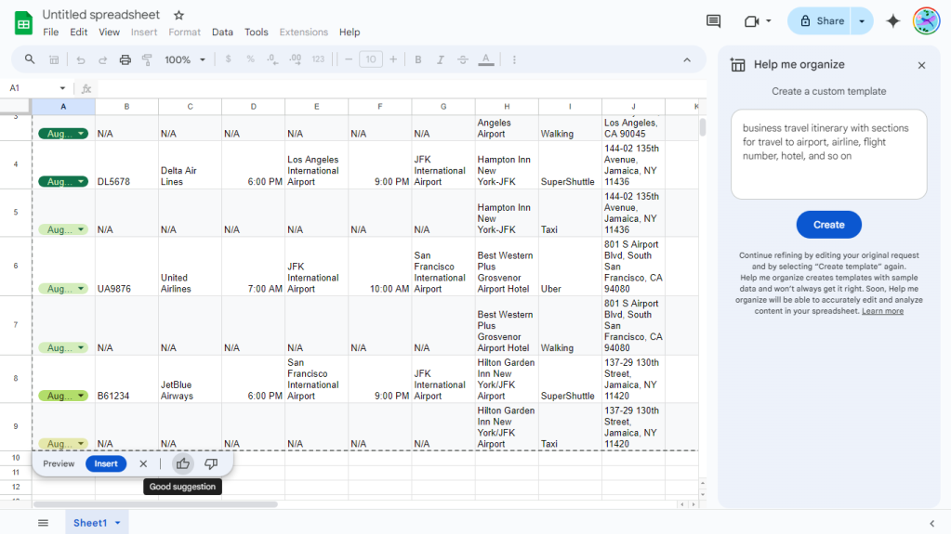Select cell with flight DL5678
The image size is (951, 534).
coord(126,165)
